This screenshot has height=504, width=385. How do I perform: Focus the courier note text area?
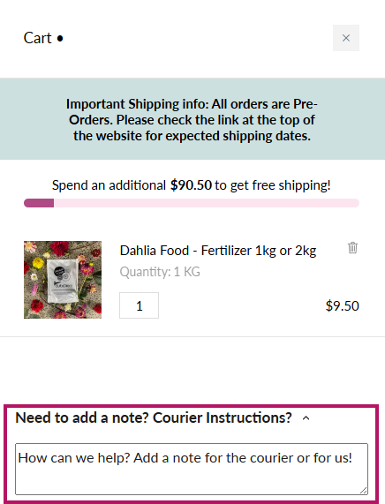point(192,469)
